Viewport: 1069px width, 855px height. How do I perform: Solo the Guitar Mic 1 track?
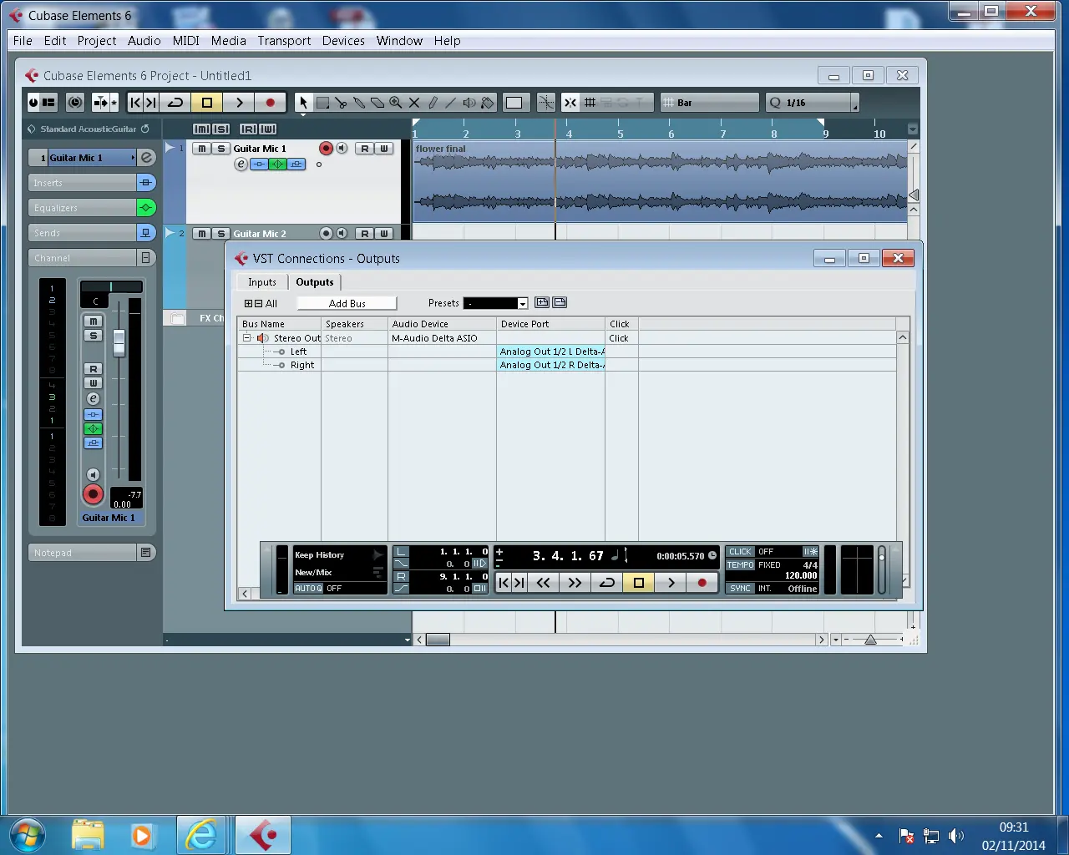coord(220,149)
